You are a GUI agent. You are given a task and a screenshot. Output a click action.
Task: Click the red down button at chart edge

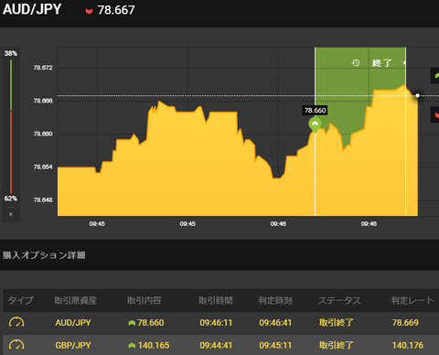(x=435, y=114)
